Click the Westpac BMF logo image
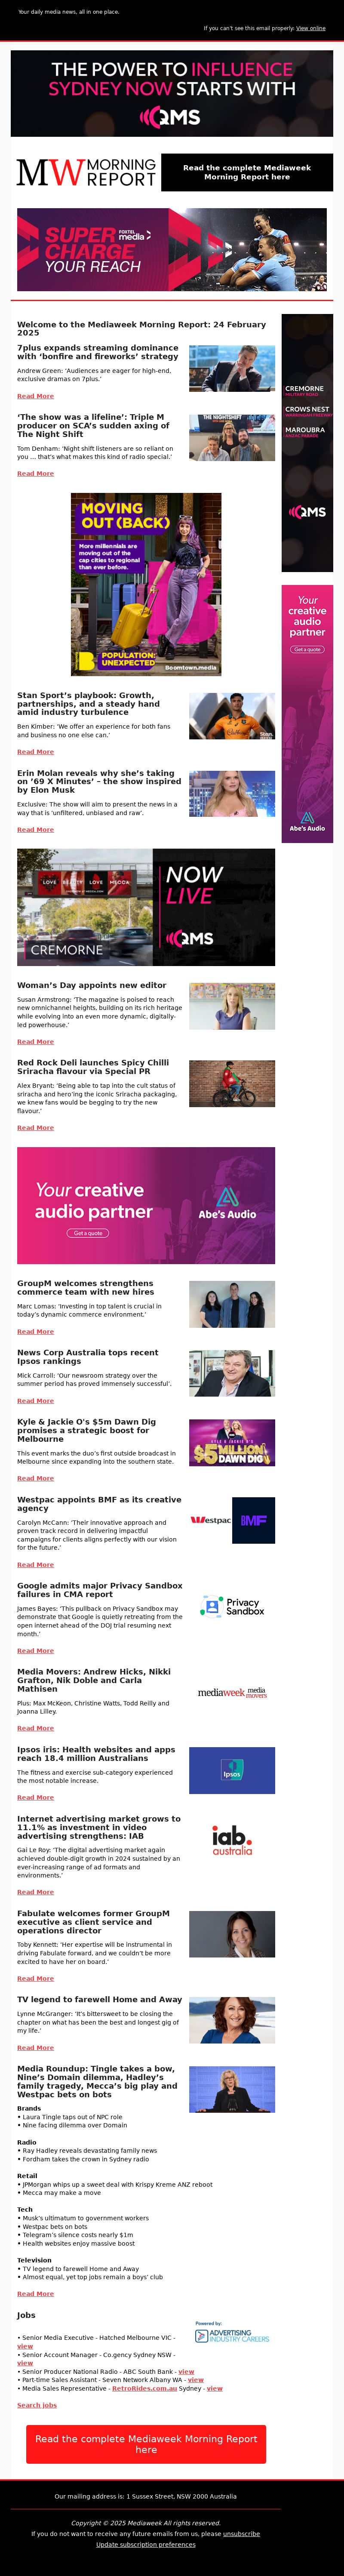The height and width of the screenshot is (2576, 344). tap(232, 1520)
